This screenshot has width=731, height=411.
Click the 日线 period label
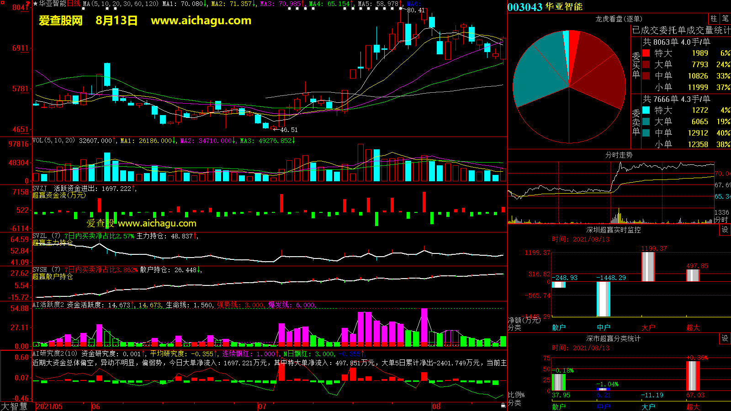74,4
